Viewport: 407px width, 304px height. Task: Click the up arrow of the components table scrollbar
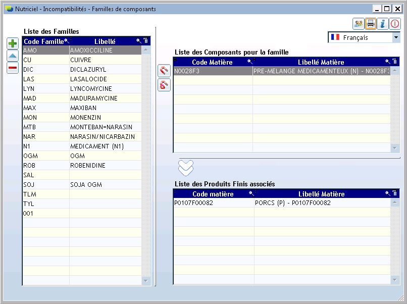(x=395, y=71)
